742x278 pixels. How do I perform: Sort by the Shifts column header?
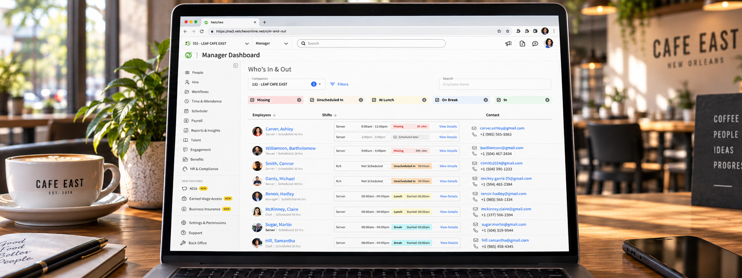click(329, 115)
